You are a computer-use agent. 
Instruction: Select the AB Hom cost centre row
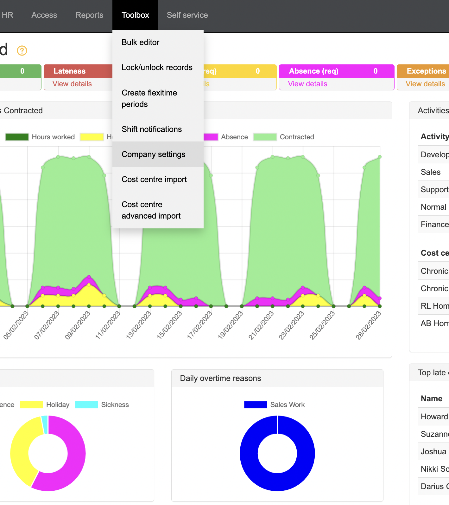tap(433, 323)
